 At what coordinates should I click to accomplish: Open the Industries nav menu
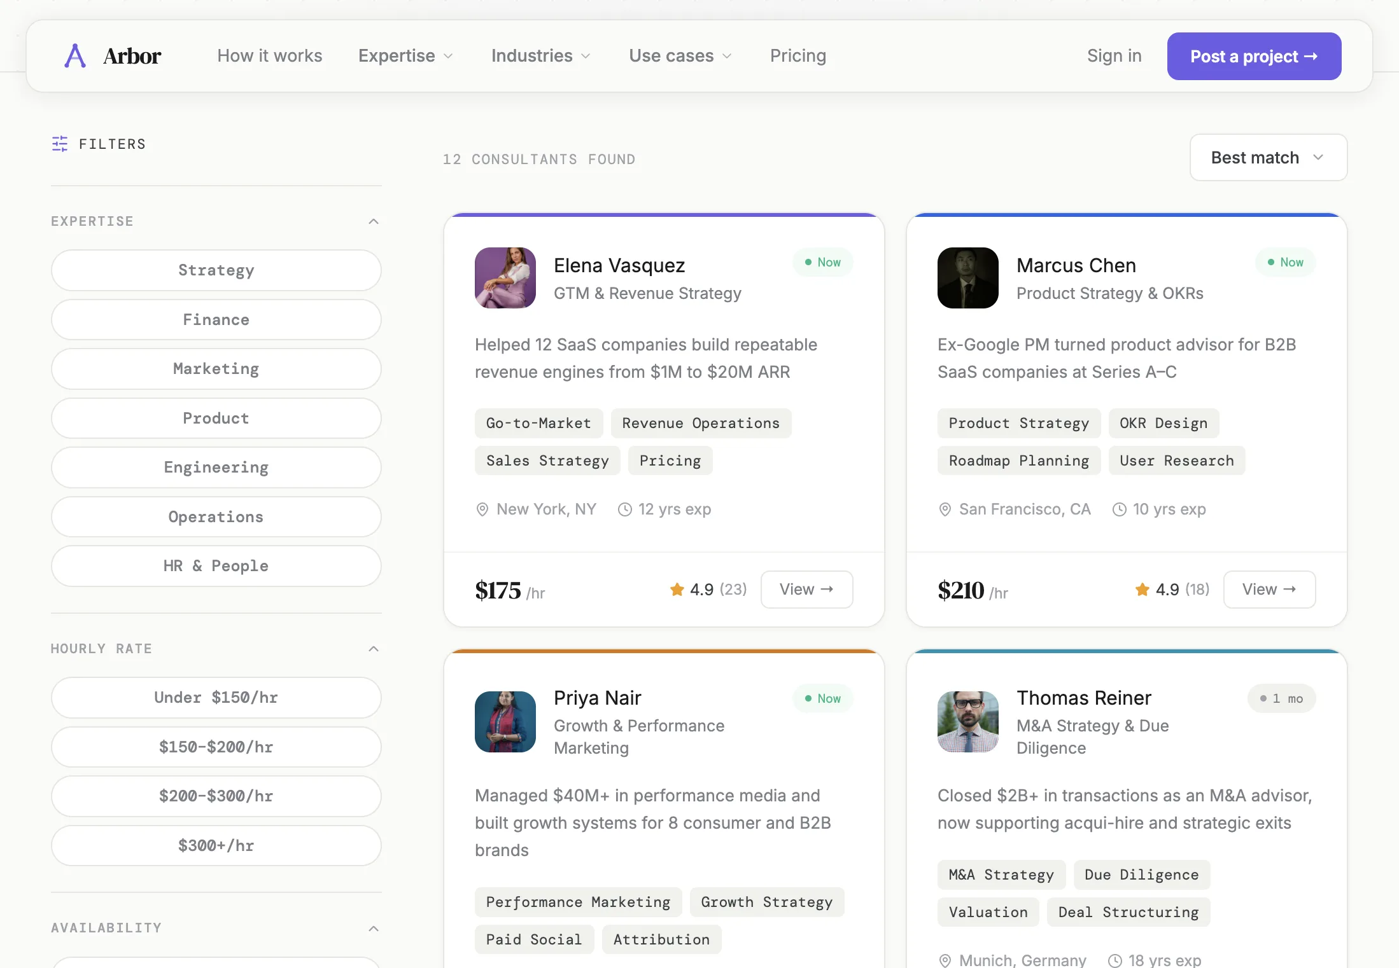pyautogui.click(x=540, y=56)
